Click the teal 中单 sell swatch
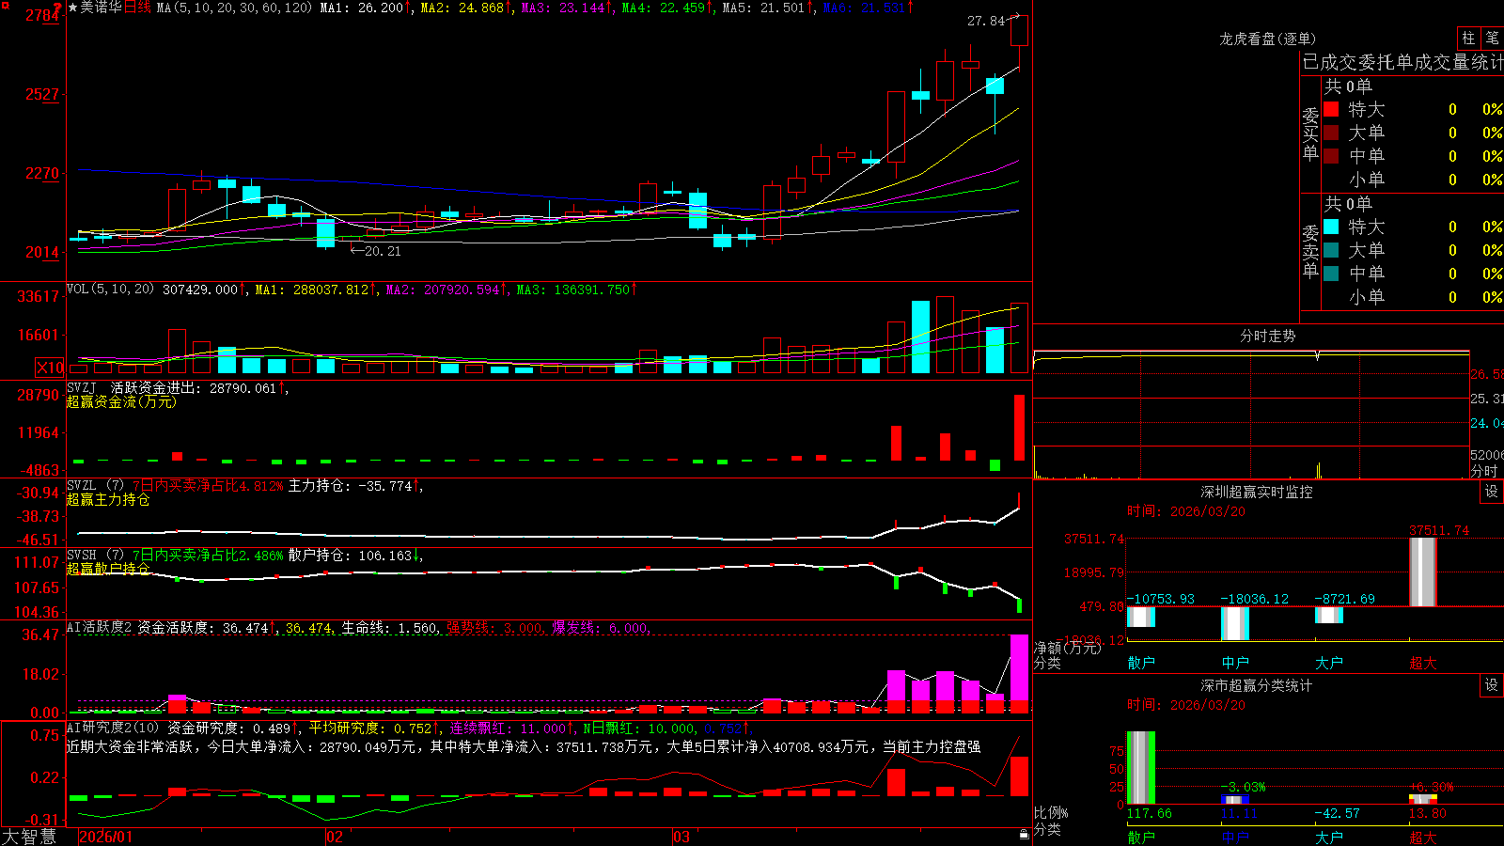 point(1331,274)
